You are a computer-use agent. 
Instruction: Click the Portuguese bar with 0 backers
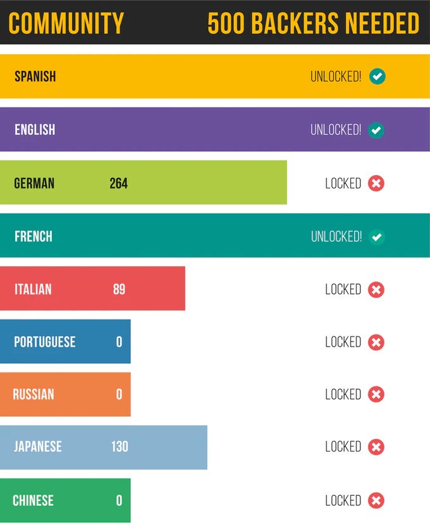click(65, 341)
